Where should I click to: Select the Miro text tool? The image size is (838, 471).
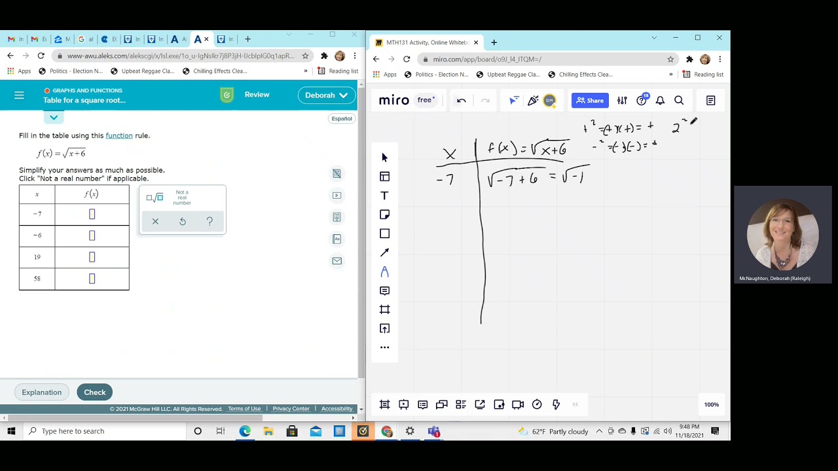click(x=384, y=196)
